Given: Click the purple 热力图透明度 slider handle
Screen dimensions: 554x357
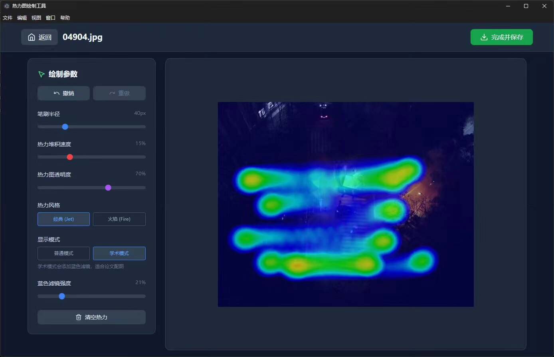Looking at the screenshot, I should click(x=108, y=188).
